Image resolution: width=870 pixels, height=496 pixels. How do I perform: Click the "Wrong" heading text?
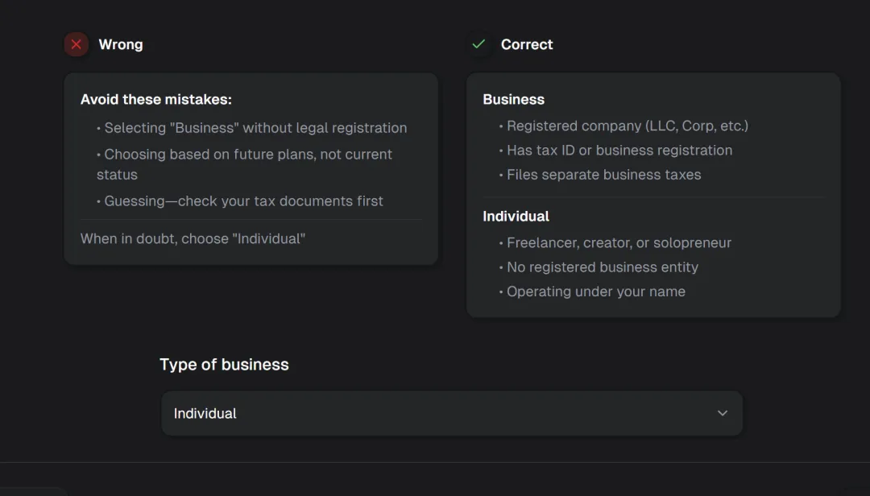click(121, 44)
